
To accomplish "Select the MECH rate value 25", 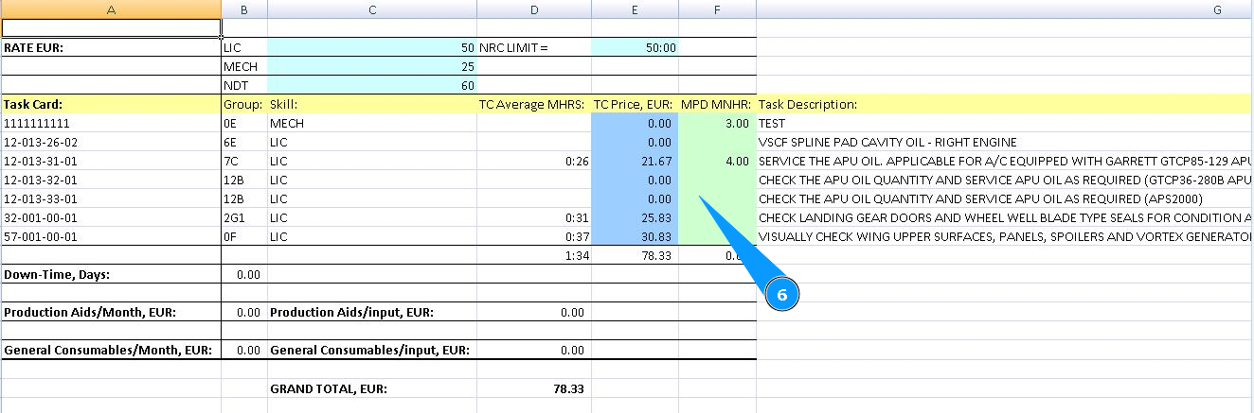I will (372, 66).
